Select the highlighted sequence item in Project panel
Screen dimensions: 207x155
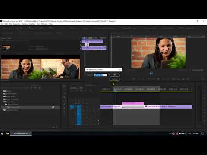coord(30,107)
